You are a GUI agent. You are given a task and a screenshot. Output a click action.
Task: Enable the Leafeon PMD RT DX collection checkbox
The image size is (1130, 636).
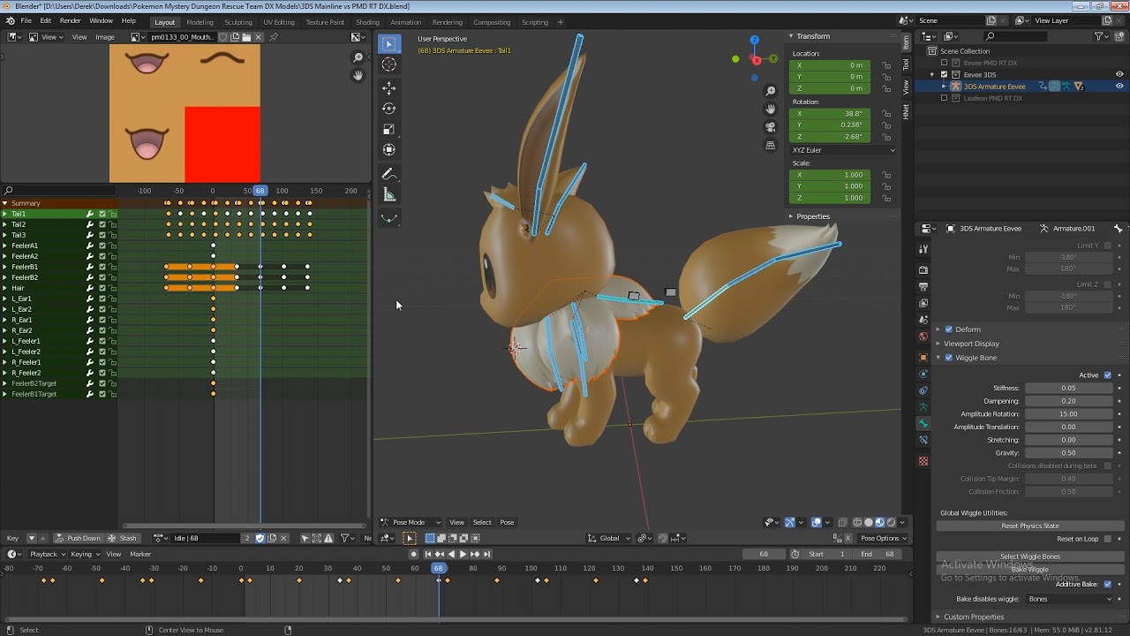click(944, 98)
